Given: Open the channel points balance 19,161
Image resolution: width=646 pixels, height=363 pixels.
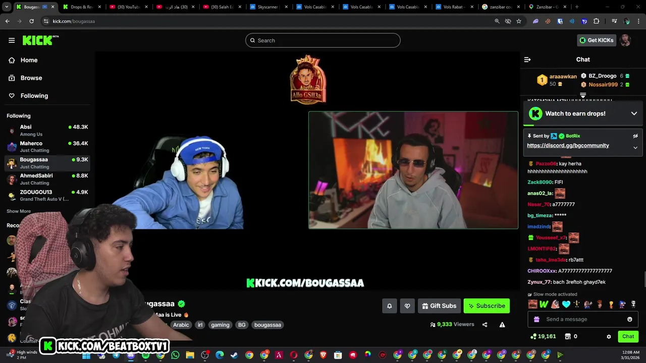Looking at the screenshot, I should coord(543,336).
